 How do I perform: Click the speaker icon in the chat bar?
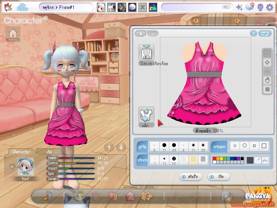coord(226,7)
